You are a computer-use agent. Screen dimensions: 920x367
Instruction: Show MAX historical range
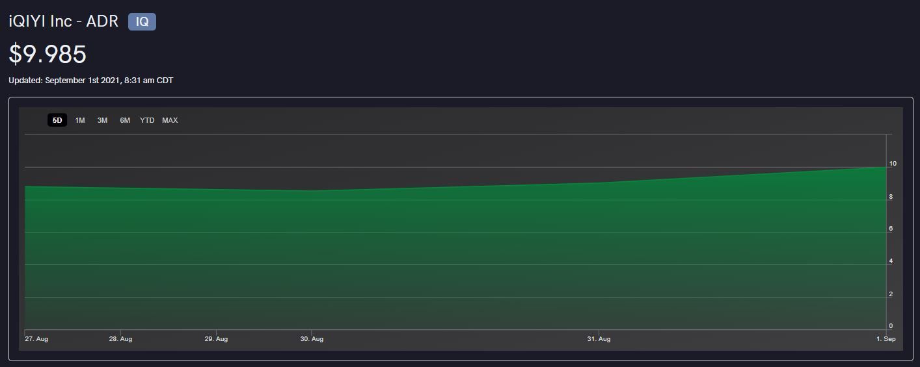(170, 120)
